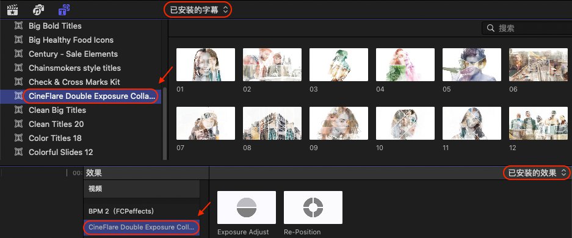Click the 效果 panel title
The height and width of the screenshot is (238, 572).
[94, 173]
